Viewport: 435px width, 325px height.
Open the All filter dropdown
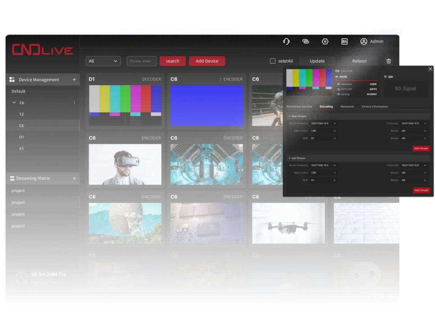[103, 61]
